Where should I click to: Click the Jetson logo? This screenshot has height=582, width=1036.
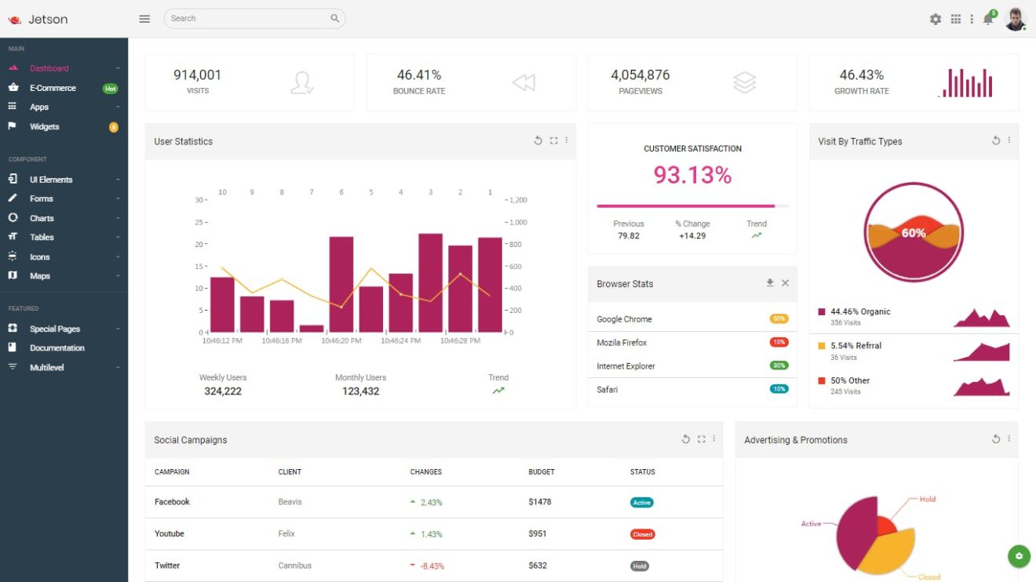tap(39, 18)
